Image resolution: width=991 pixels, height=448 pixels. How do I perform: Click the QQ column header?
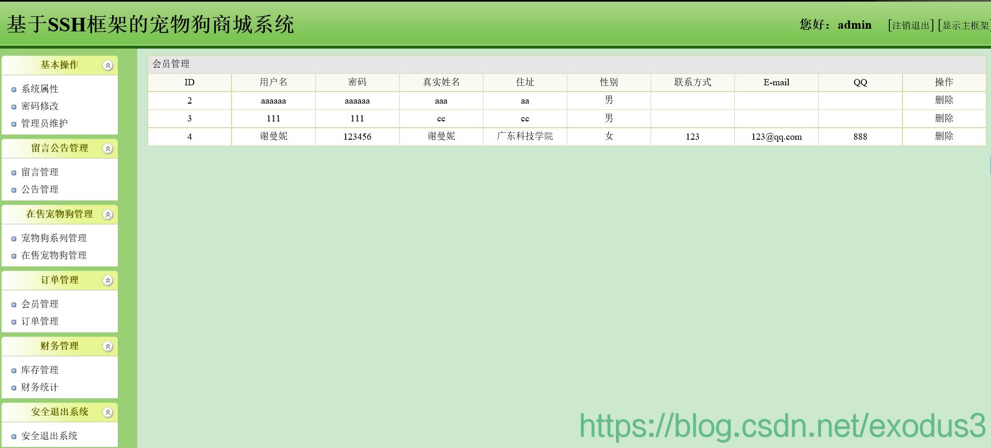[860, 82]
